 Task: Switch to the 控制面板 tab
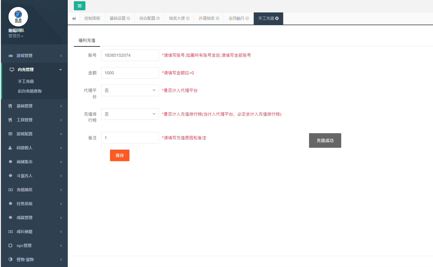[x=92, y=19]
